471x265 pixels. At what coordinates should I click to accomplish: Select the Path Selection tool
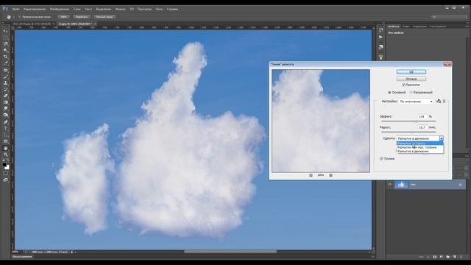5,135
